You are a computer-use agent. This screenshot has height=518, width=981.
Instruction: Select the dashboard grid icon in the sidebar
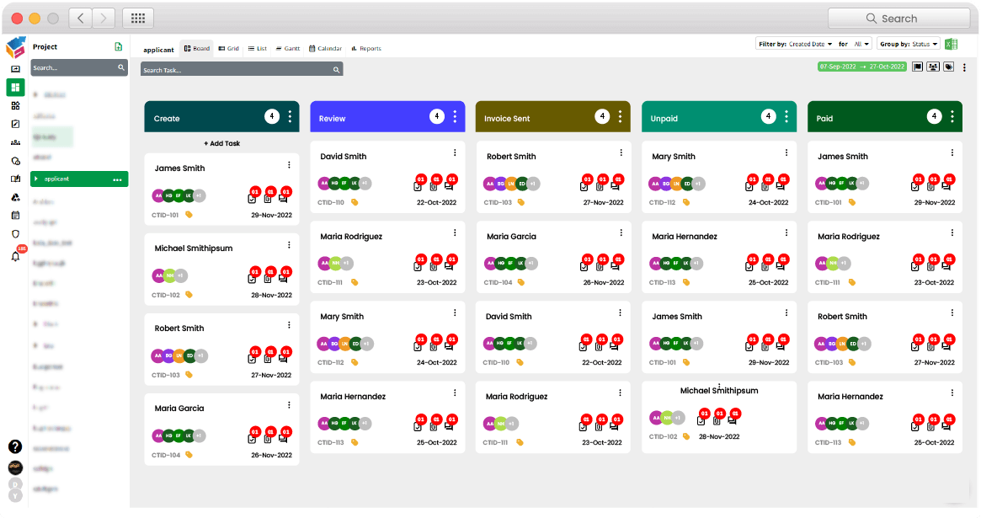click(13, 87)
